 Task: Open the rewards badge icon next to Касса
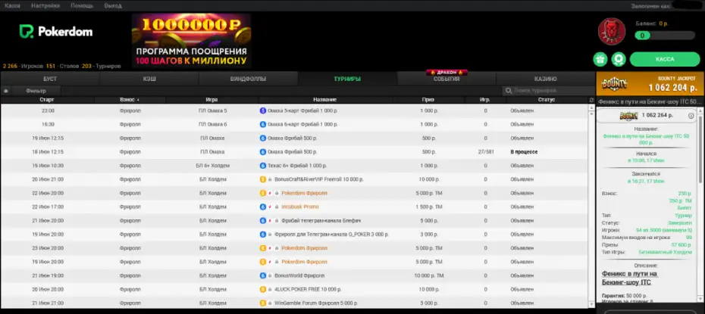coord(619,59)
